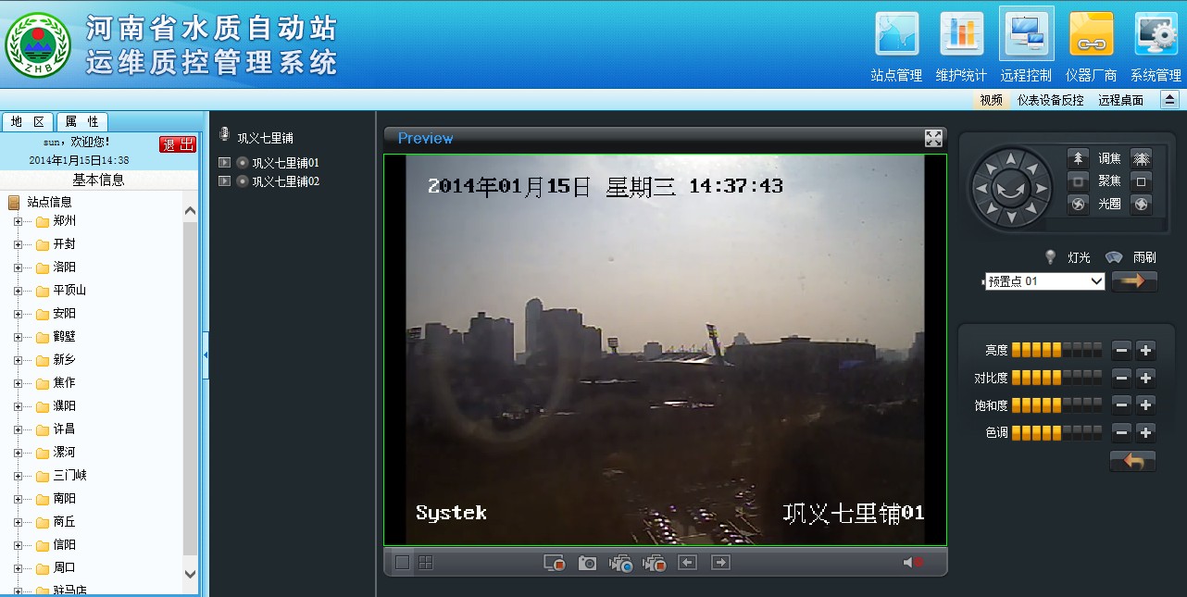The image size is (1187, 597).
Task: Increase 对比度 contrast
Action: (x=1145, y=378)
